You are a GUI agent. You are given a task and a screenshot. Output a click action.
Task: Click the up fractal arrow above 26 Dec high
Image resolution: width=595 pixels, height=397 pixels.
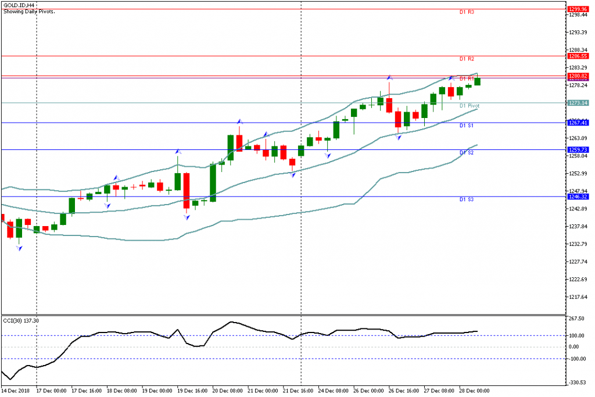coord(389,77)
